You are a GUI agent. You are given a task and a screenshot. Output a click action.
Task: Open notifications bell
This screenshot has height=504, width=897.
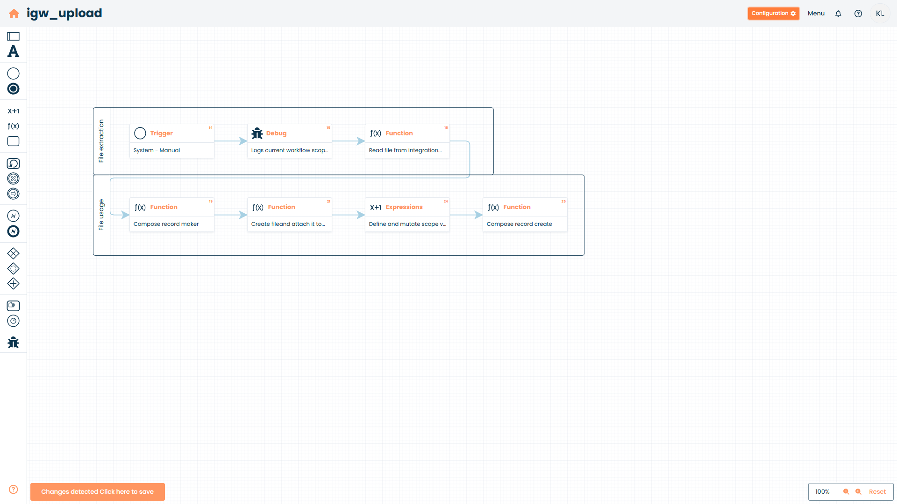(838, 14)
